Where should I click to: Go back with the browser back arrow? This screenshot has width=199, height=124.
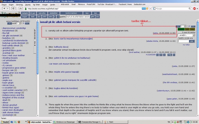4,9
